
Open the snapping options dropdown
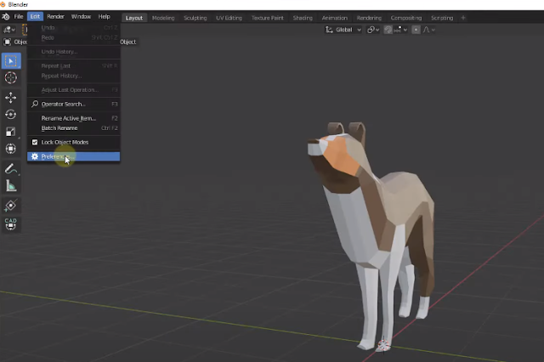click(x=400, y=30)
